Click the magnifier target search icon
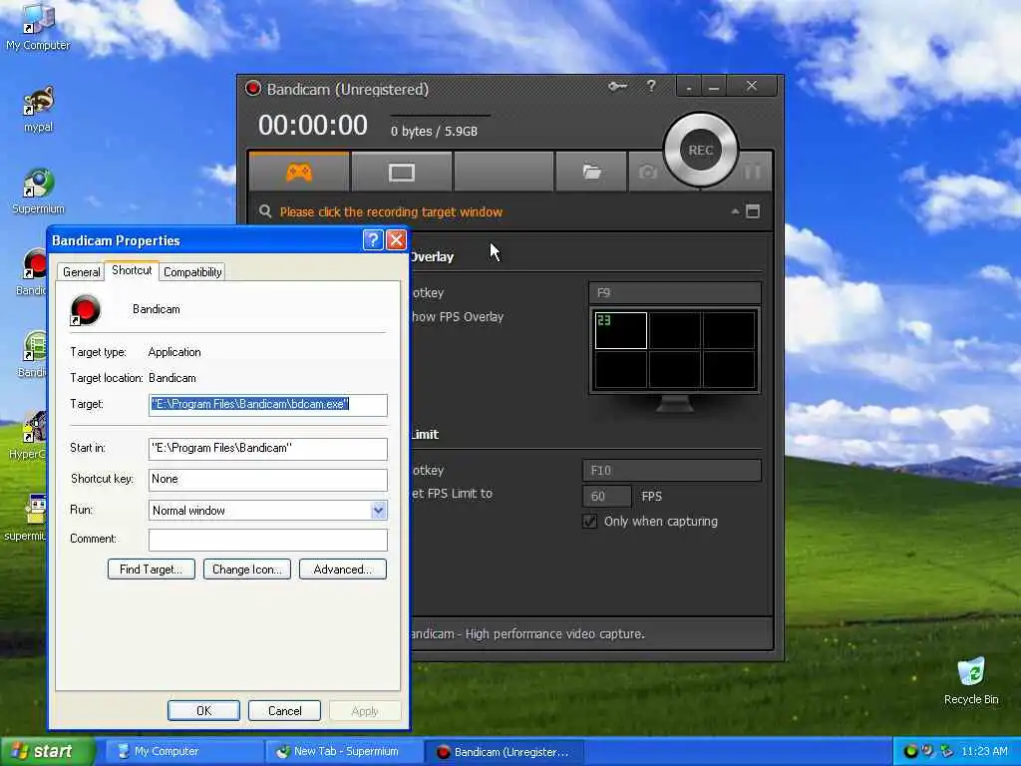The width and height of the screenshot is (1021, 766). click(x=265, y=211)
